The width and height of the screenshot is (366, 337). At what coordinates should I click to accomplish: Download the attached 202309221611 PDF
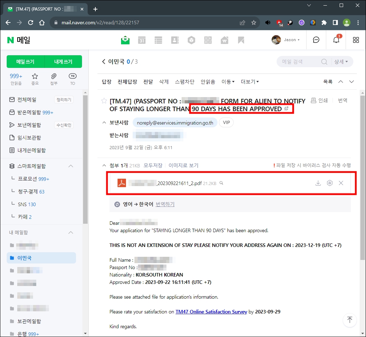[318, 183]
